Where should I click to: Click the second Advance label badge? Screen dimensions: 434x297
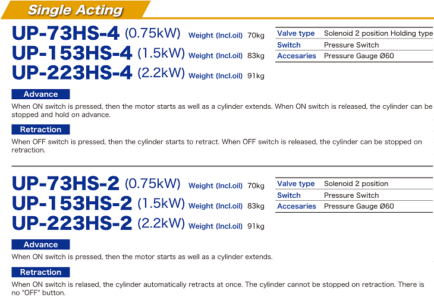click(40, 245)
